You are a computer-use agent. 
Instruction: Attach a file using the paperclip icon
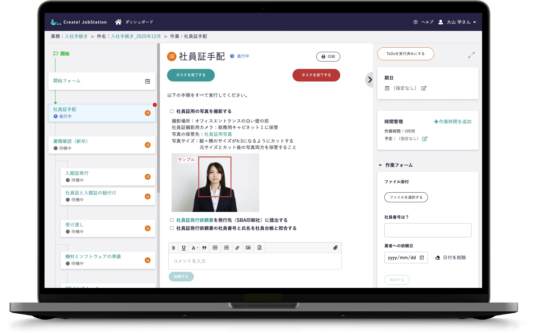tap(335, 248)
